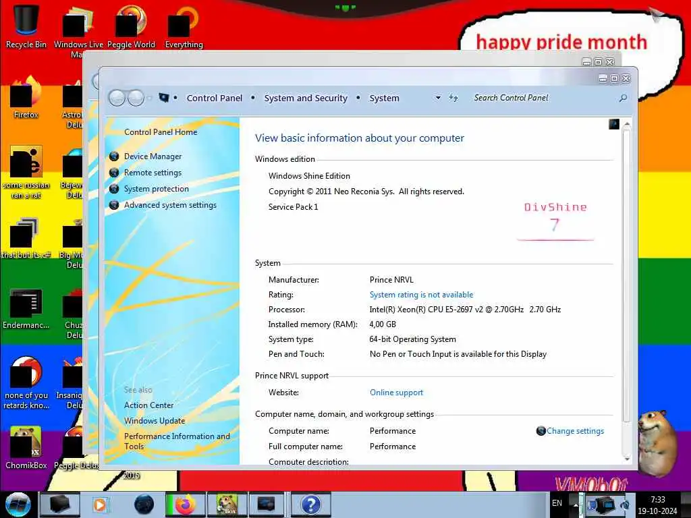Click the vertical scrollbar thumb
Screen dimensions: 691x518
(x=627, y=275)
